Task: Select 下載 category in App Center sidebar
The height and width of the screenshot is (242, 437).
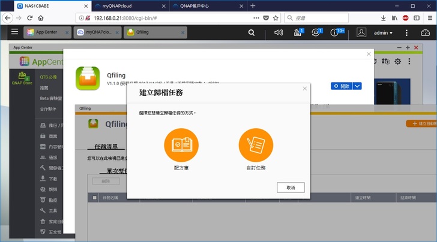Action: pyautogui.click(x=53, y=179)
